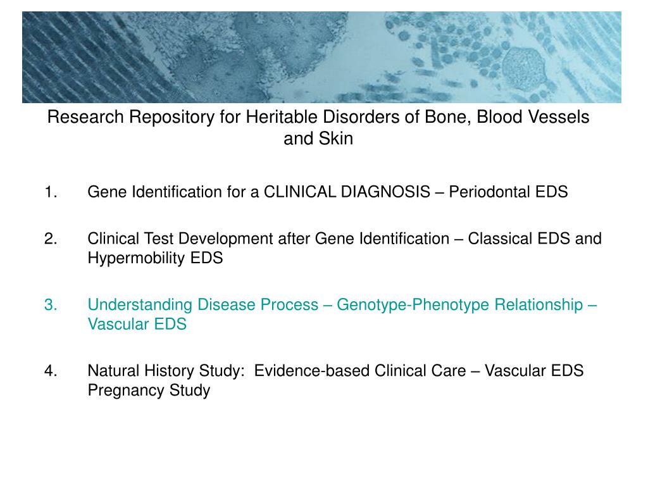Click the number 1 list marker
The height and width of the screenshot is (486, 648).
pos(51,192)
